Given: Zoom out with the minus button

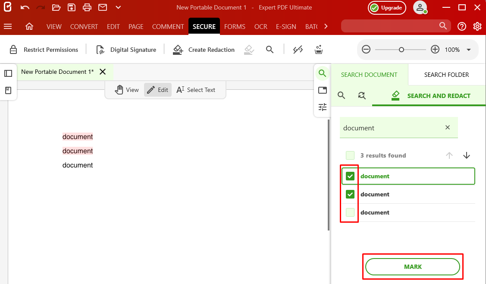Looking at the screenshot, I should 366,49.
